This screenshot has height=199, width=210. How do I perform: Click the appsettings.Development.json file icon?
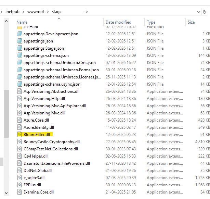19,34
